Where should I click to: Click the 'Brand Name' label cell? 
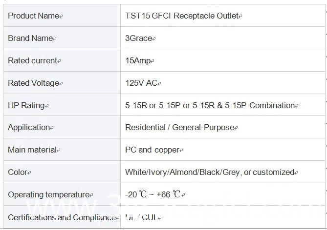tap(30, 38)
